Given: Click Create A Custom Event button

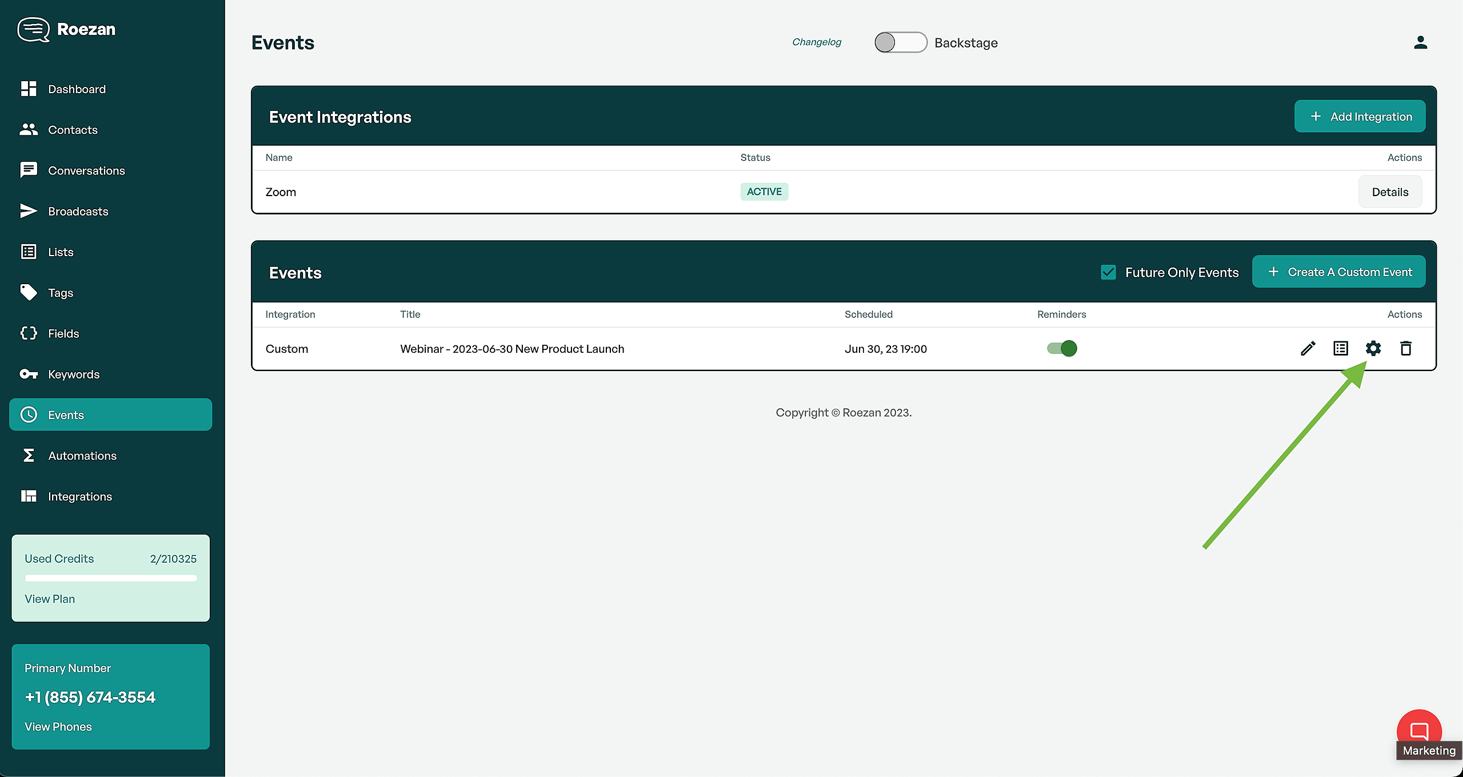Looking at the screenshot, I should click(1338, 272).
